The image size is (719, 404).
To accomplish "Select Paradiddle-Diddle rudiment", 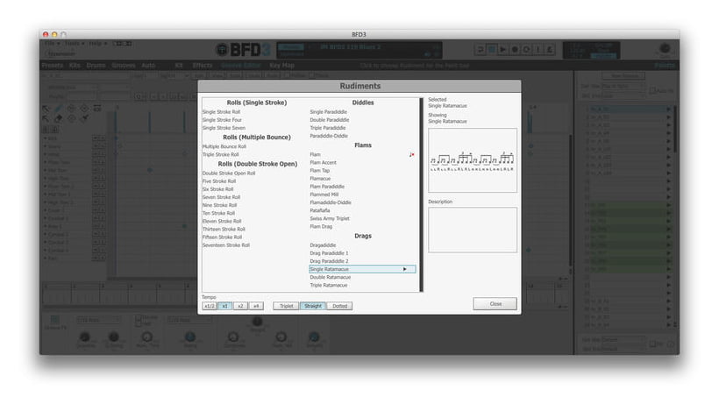I will pyautogui.click(x=329, y=136).
